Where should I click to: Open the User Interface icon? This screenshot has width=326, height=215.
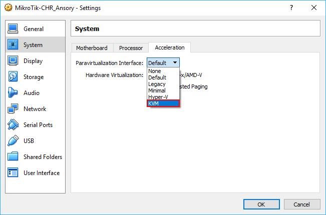click(14, 173)
